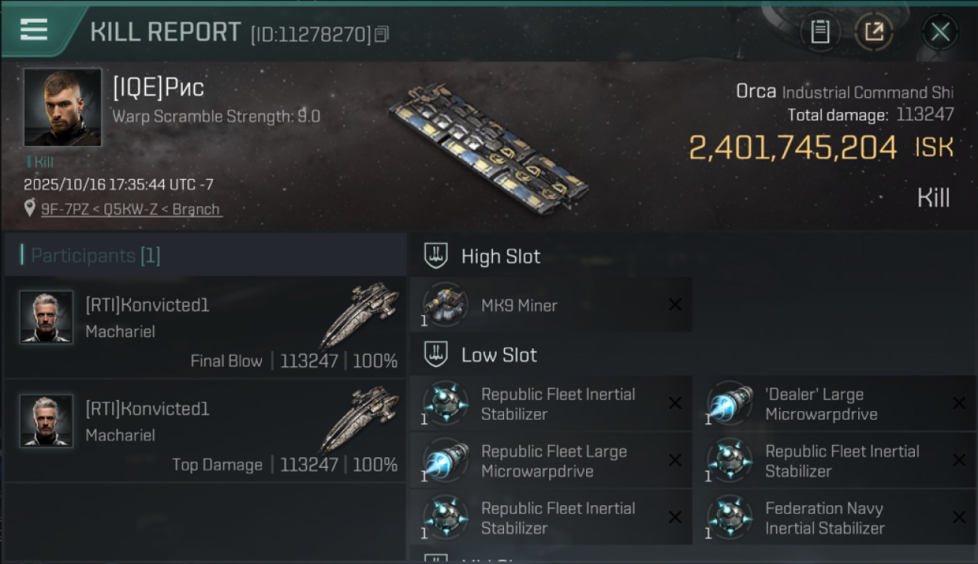Select the 'Dealer' Large Microwarpdrive icon
The width and height of the screenshot is (978, 564).
click(x=729, y=404)
